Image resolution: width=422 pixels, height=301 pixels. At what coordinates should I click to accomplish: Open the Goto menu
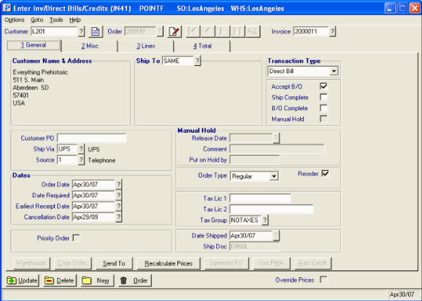point(37,20)
